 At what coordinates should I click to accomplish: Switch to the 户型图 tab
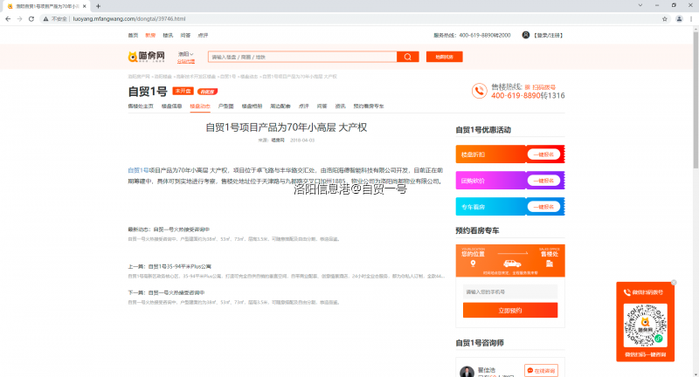click(225, 106)
